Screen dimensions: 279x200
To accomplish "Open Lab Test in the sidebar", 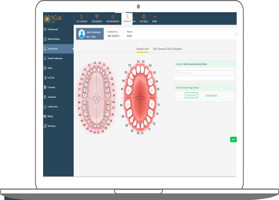I will pos(51,77).
